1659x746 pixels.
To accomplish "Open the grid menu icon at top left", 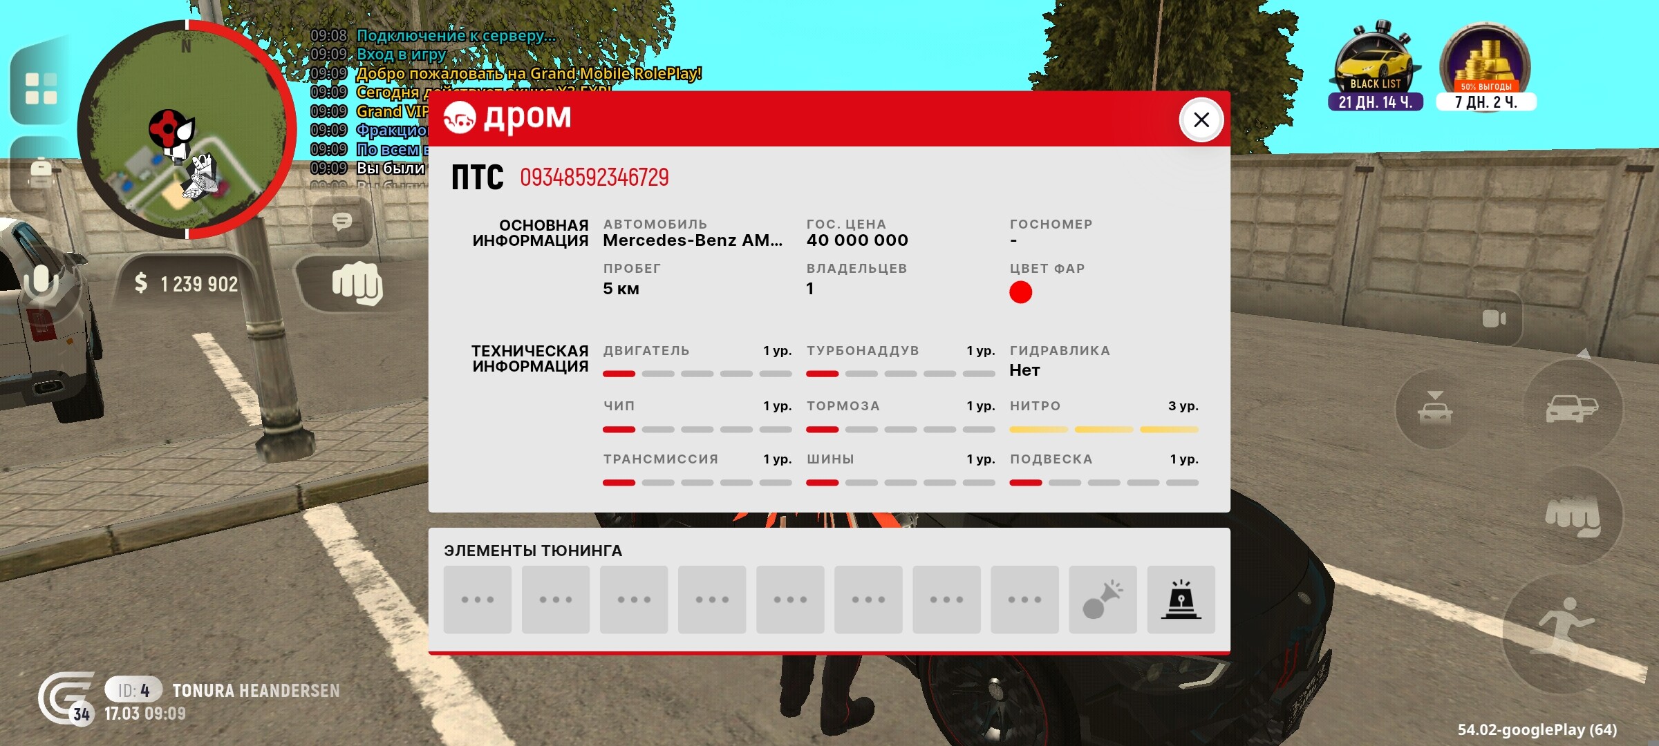I will 41,88.
